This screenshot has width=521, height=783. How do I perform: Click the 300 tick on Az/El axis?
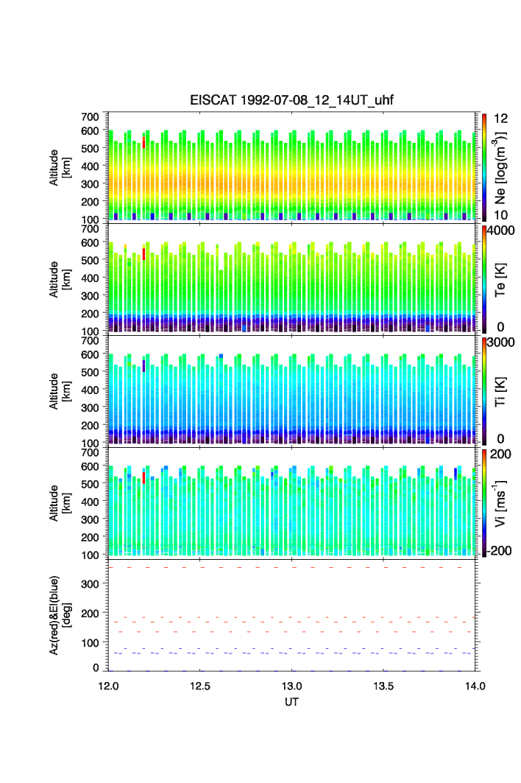[90, 584]
